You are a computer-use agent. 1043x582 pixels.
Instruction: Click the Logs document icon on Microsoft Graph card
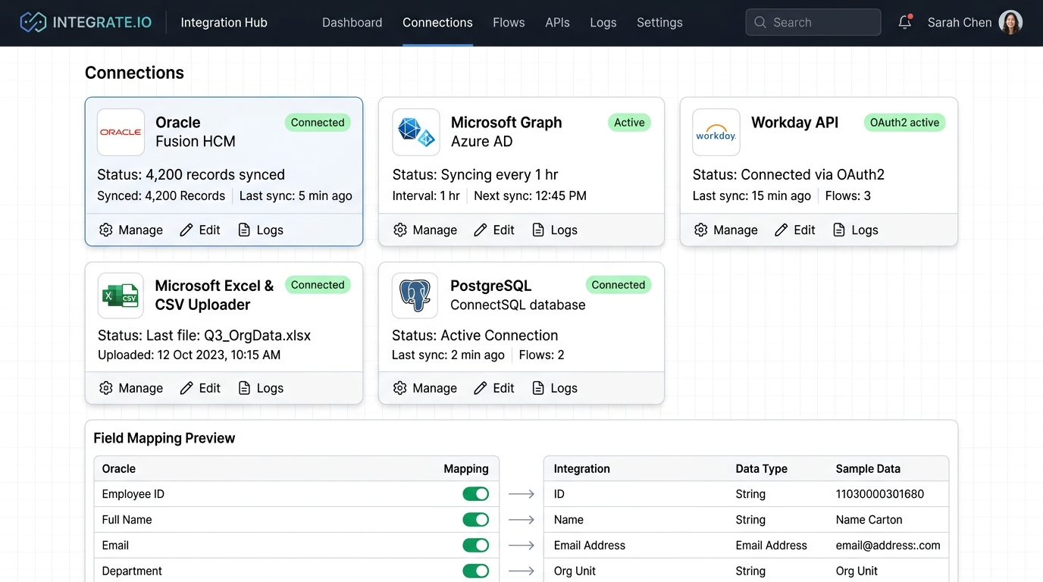tap(538, 230)
